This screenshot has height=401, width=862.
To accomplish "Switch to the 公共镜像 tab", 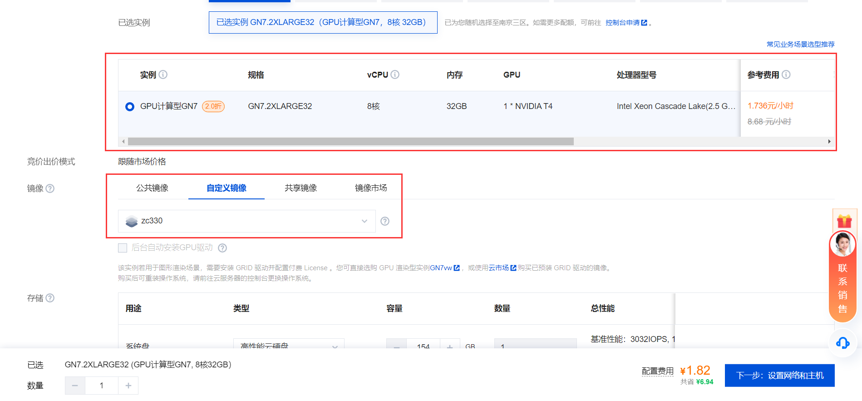I will tap(152, 188).
